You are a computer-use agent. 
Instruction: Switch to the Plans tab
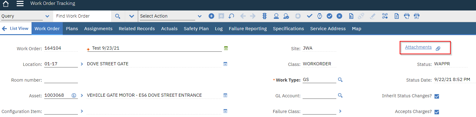[72, 29]
